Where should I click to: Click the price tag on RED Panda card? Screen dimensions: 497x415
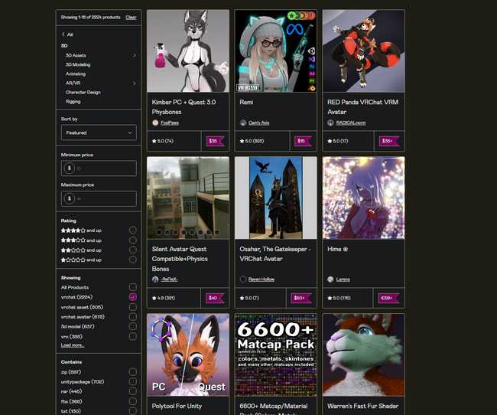389,141
